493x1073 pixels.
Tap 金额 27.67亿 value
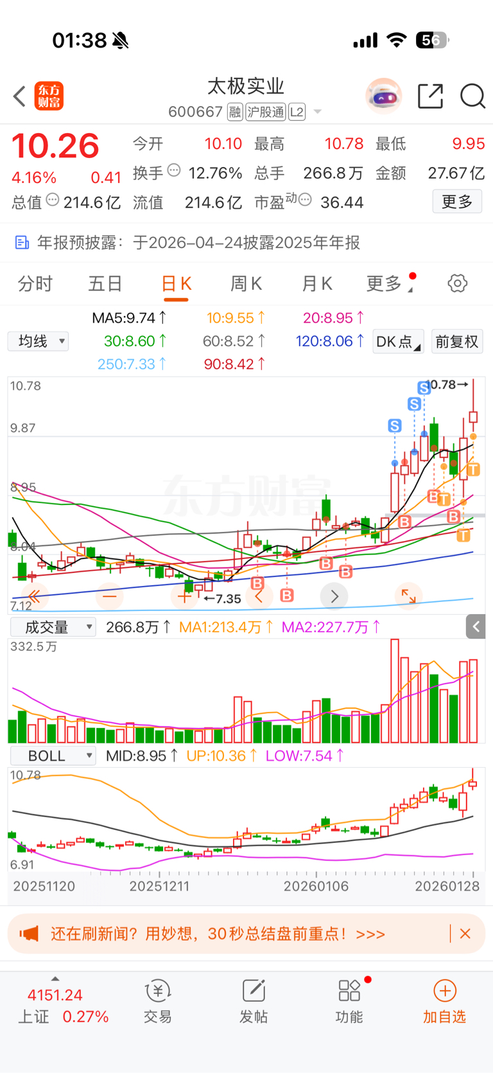tap(456, 173)
